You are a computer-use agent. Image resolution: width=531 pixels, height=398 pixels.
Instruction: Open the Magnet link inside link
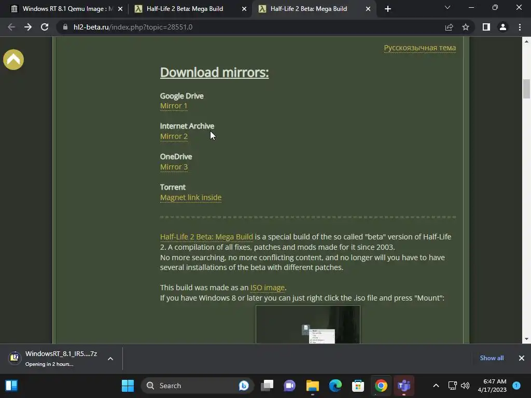click(191, 197)
